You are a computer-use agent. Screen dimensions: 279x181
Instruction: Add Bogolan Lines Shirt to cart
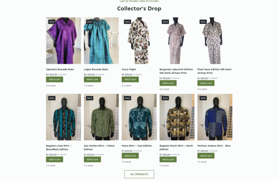click(54, 160)
